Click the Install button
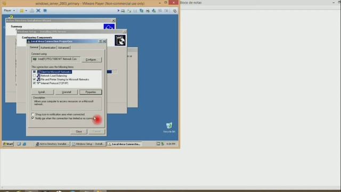Viewport: 341px width, 192px height. [x=42, y=92]
